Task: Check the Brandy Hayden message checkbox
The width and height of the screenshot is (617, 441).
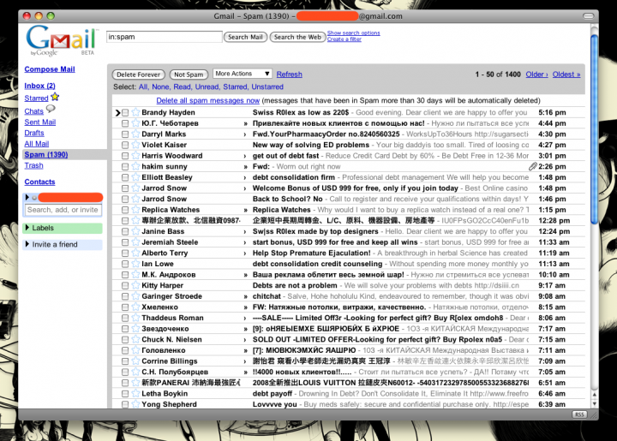Action: (x=125, y=112)
